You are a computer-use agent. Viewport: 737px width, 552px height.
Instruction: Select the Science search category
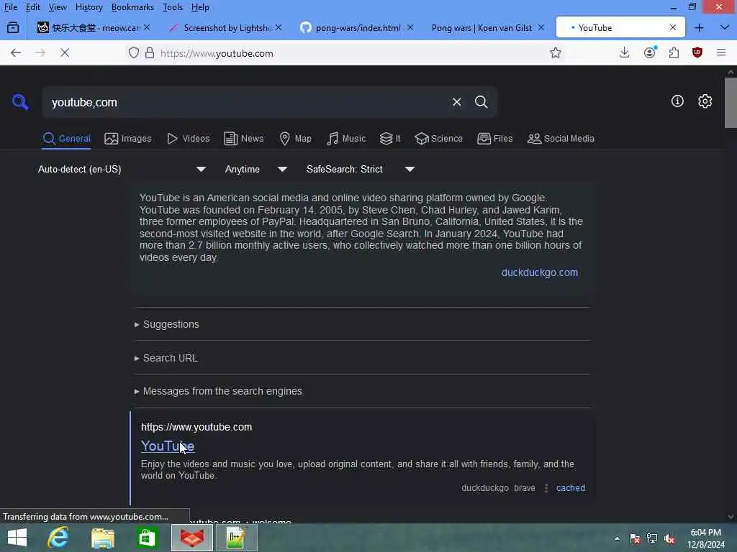[438, 139]
